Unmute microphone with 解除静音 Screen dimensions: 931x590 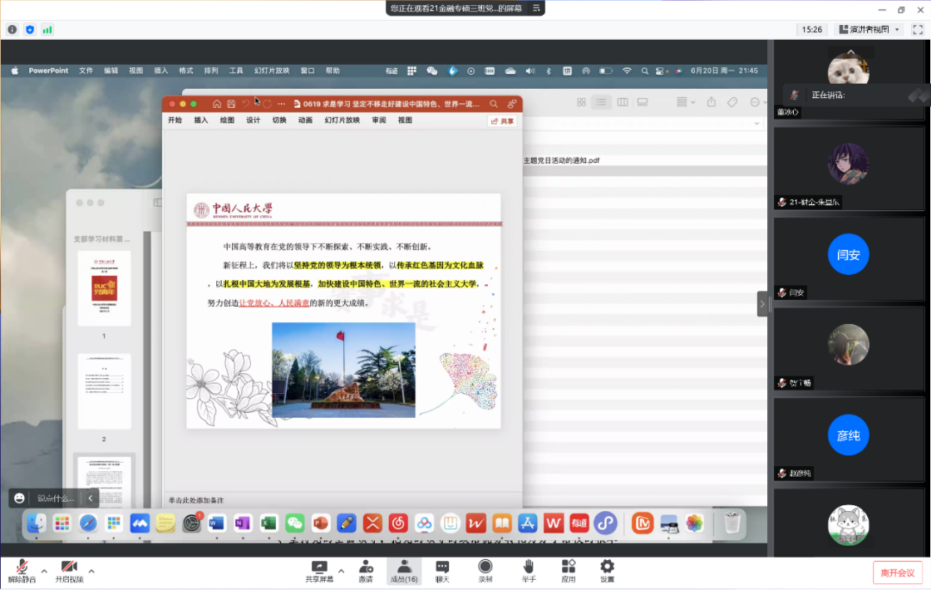(22, 571)
